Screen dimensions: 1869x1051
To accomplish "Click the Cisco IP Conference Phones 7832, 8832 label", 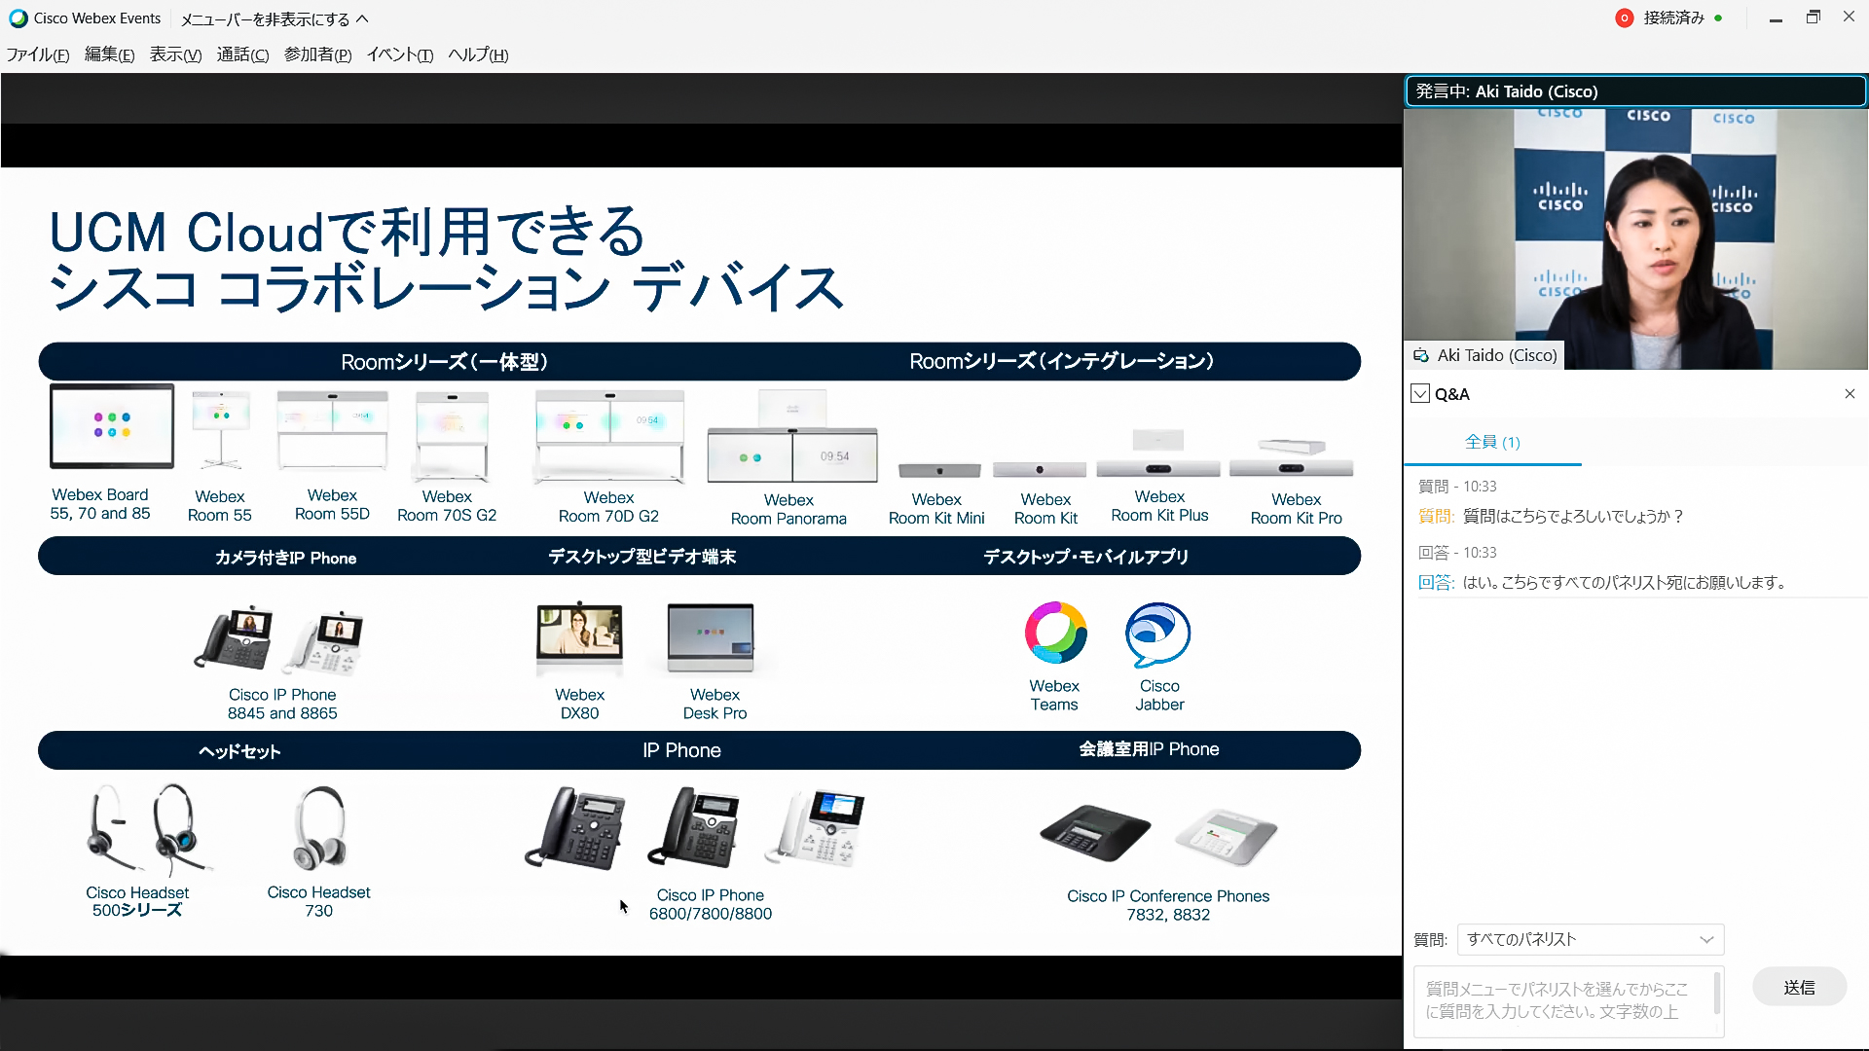I will [1168, 905].
